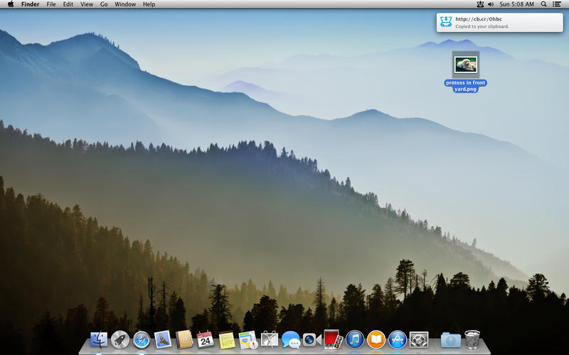Open the Go menu

pos(104,4)
